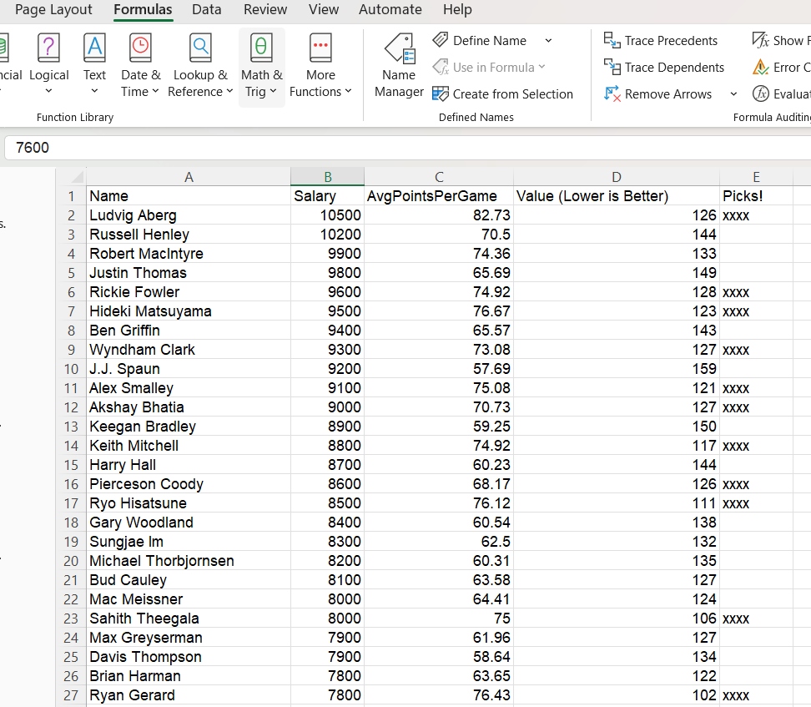Screen dimensions: 811x707
Task: Click points cell 57.69 for J.J. Spaun
Action: (x=439, y=368)
